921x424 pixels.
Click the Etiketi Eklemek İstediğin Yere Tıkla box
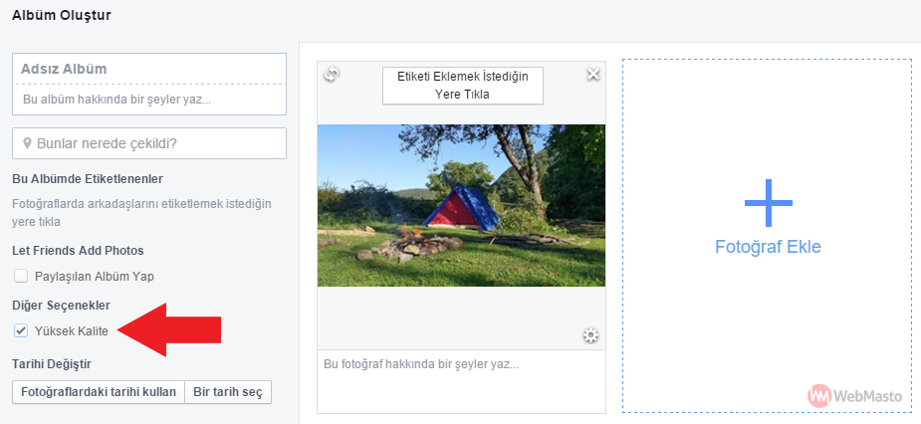coord(463,86)
